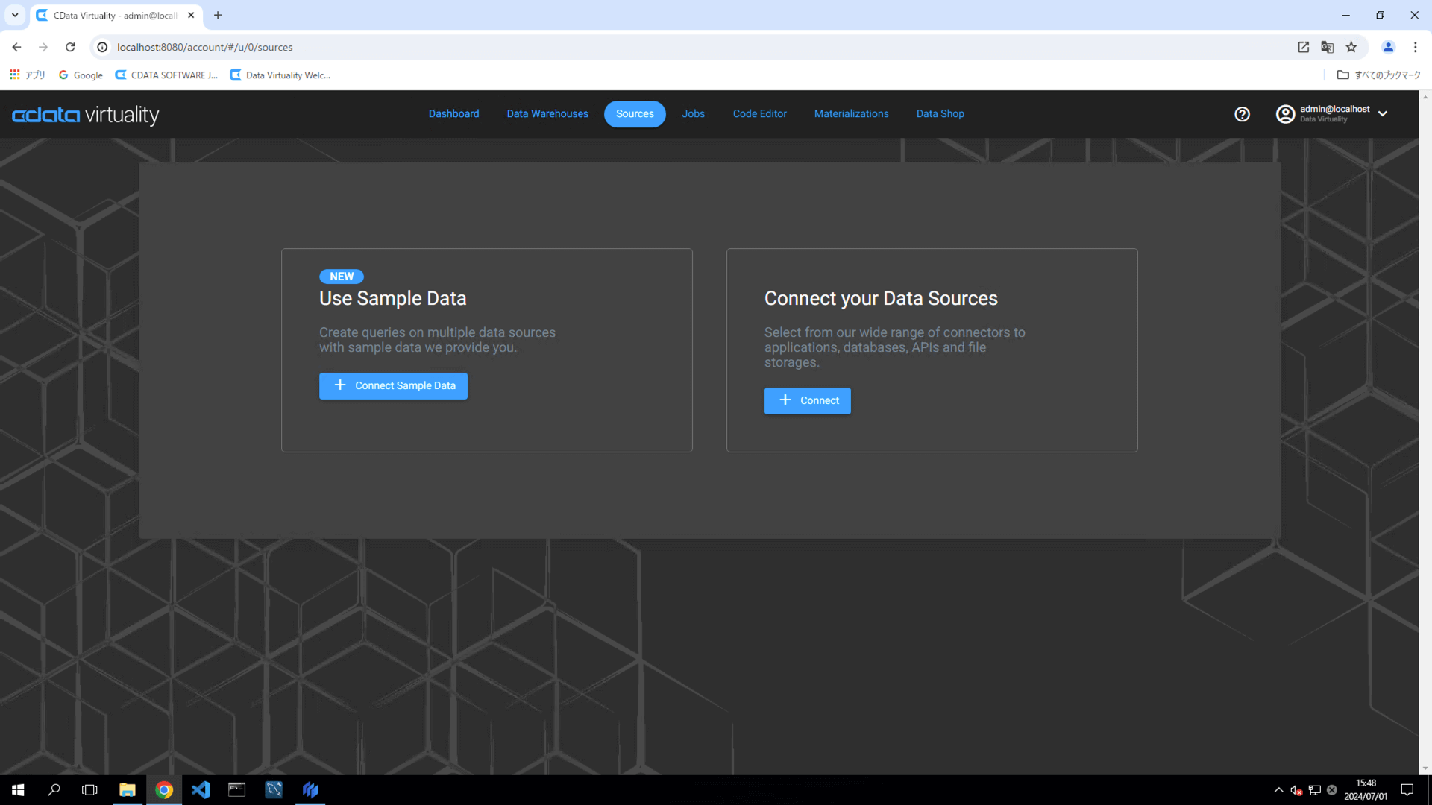
Task: Open Chrome profile icon in toolbar
Action: pyautogui.click(x=1388, y=47)
